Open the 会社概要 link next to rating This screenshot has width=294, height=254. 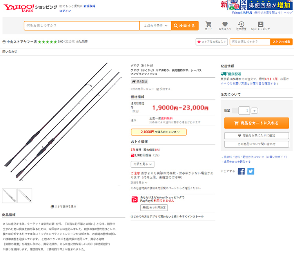tap(82, 42)
